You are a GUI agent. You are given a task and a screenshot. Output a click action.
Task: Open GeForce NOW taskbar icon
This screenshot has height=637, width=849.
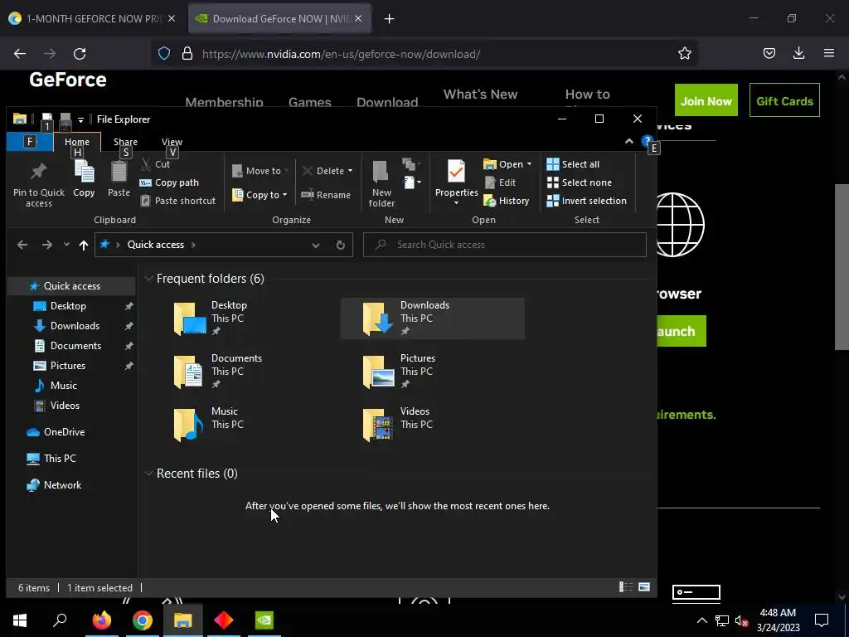pyautogui.click(x=264, y=620)
